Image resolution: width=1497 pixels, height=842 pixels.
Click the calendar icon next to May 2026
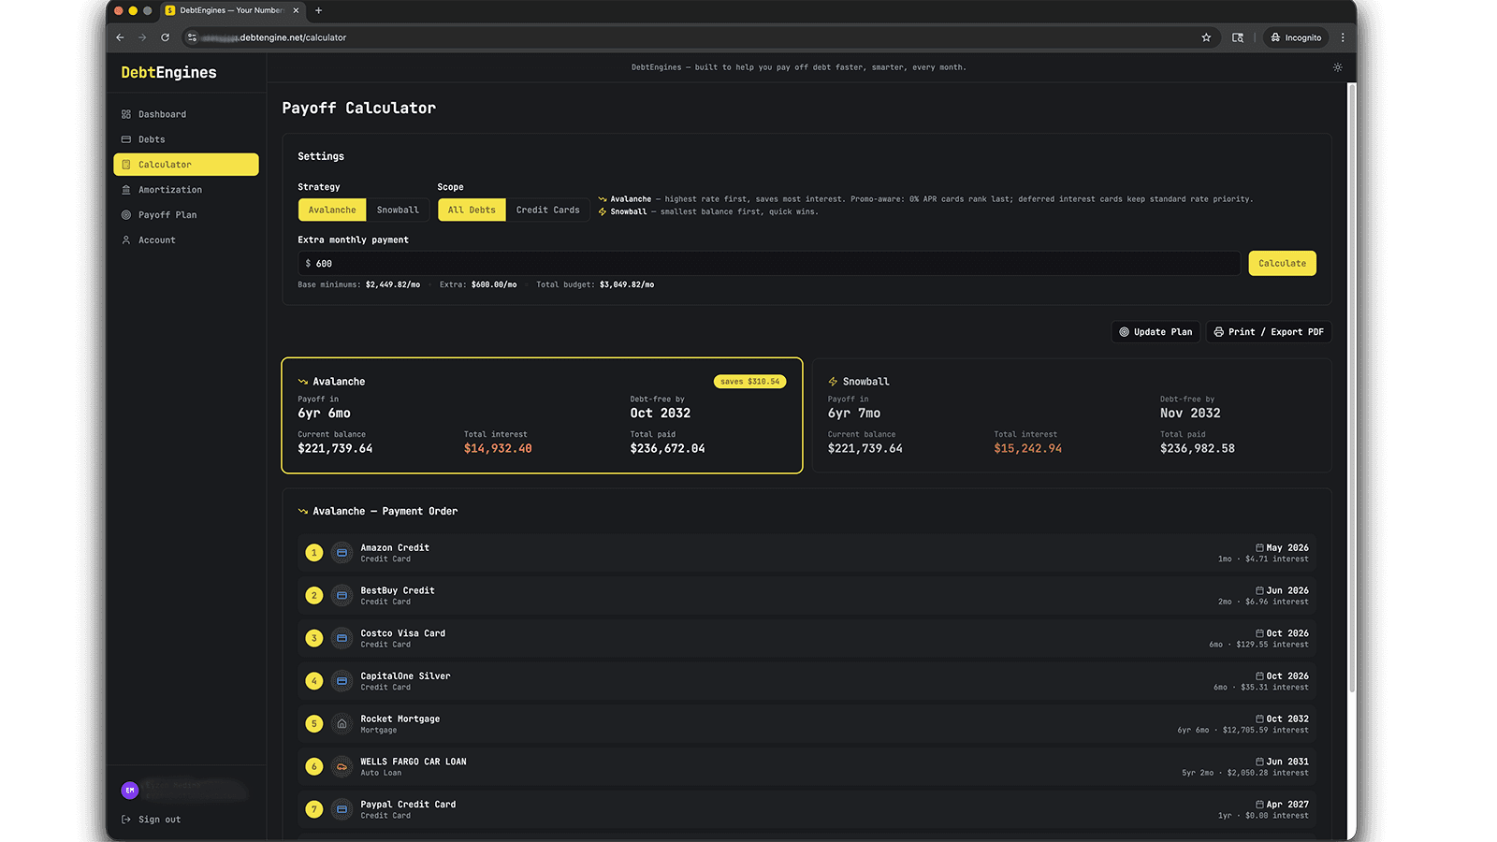(x=1259, y=547)
